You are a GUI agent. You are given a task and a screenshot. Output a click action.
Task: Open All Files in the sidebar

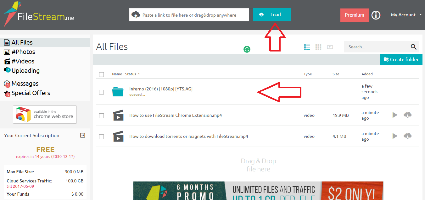point(45,42)
